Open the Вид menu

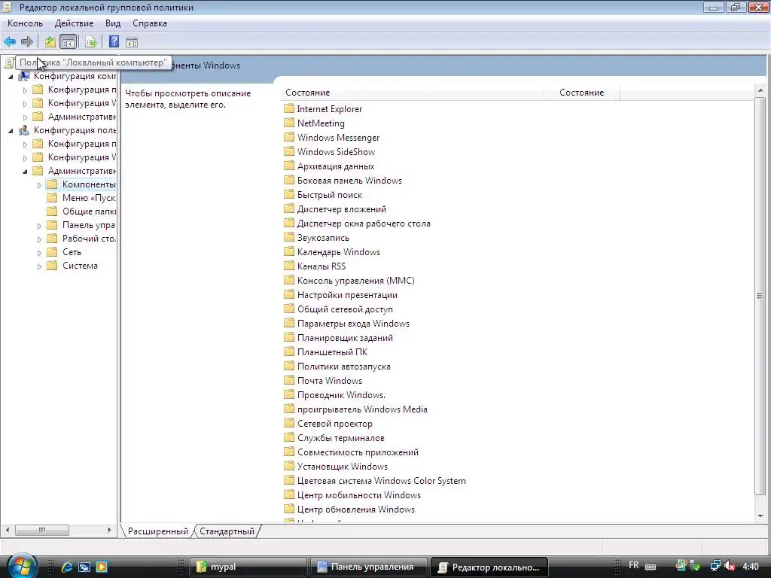[113, 23]
